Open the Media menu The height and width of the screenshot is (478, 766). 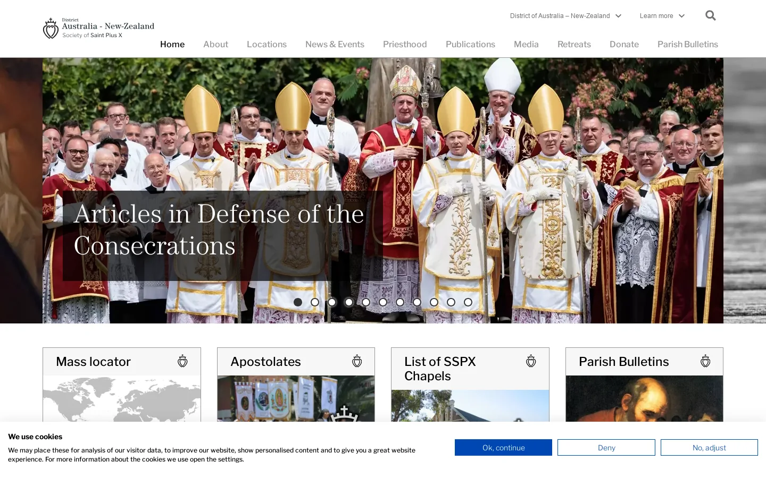(x=526, y=45)
